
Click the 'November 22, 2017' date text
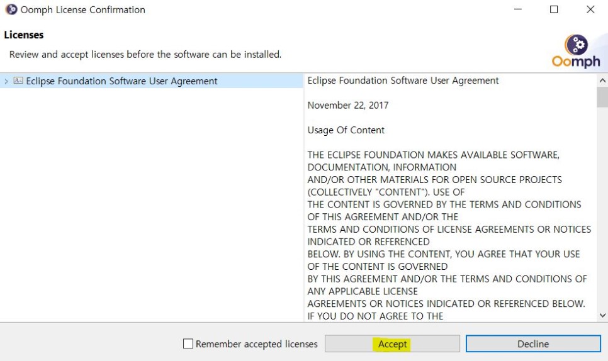(x=348, y=106)
